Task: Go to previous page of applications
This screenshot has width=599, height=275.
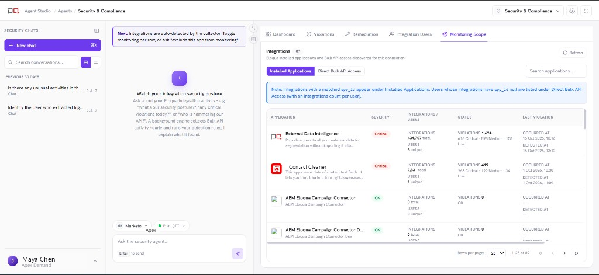Action: point(552,253)
